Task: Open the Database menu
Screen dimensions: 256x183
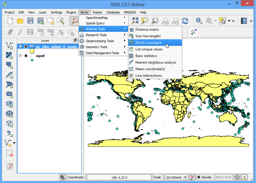Action: tap(113, 12)
